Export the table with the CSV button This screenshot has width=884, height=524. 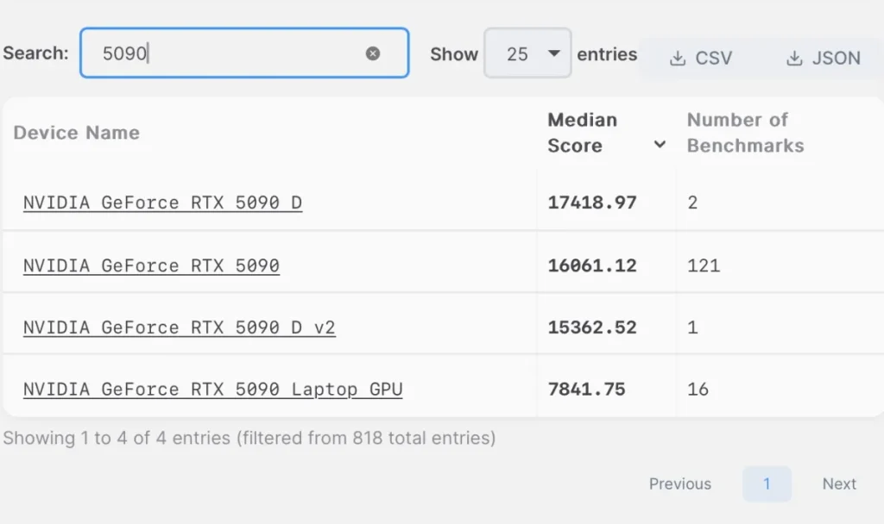[701, 58]
